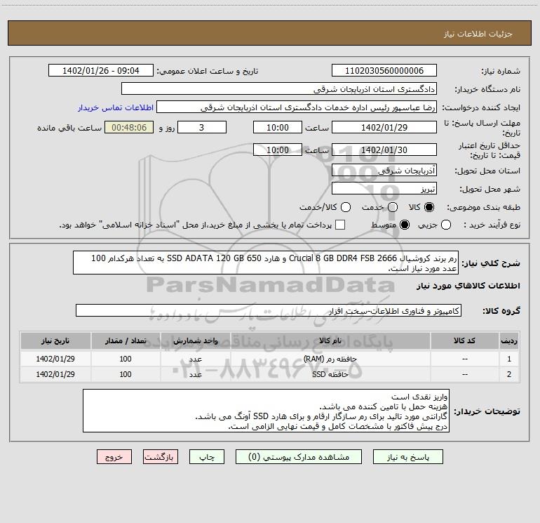
Task: Click the شماره نیاز number field
Action: [384, 71]
